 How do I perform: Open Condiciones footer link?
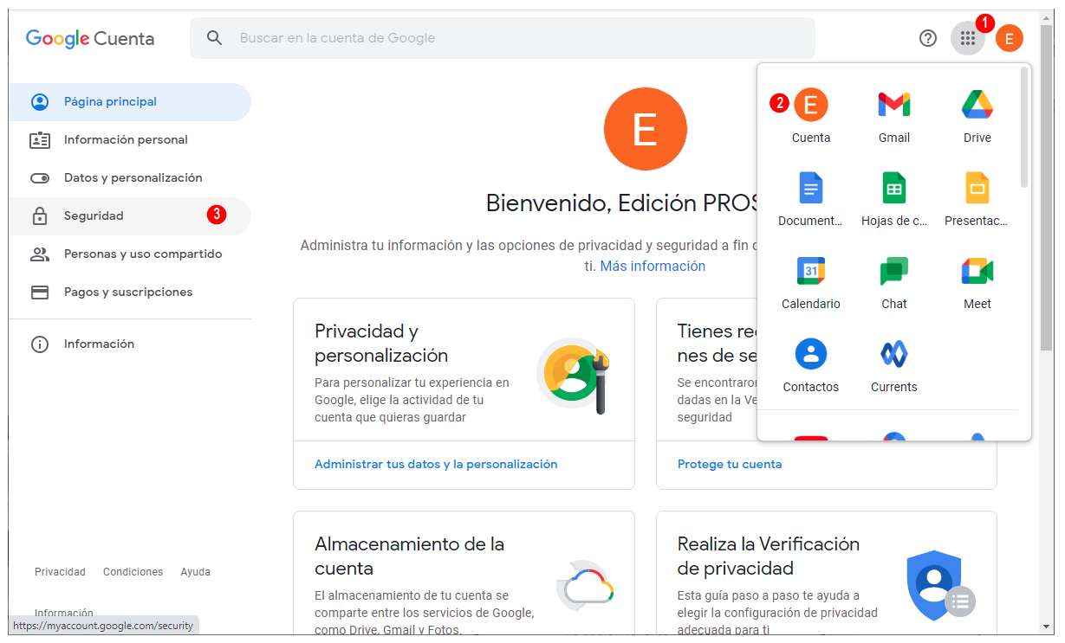pos(133,572)
